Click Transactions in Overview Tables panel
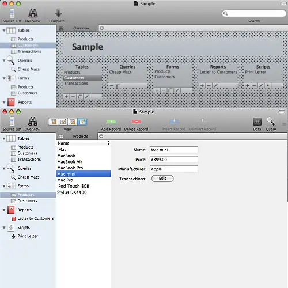 (76, 84)
